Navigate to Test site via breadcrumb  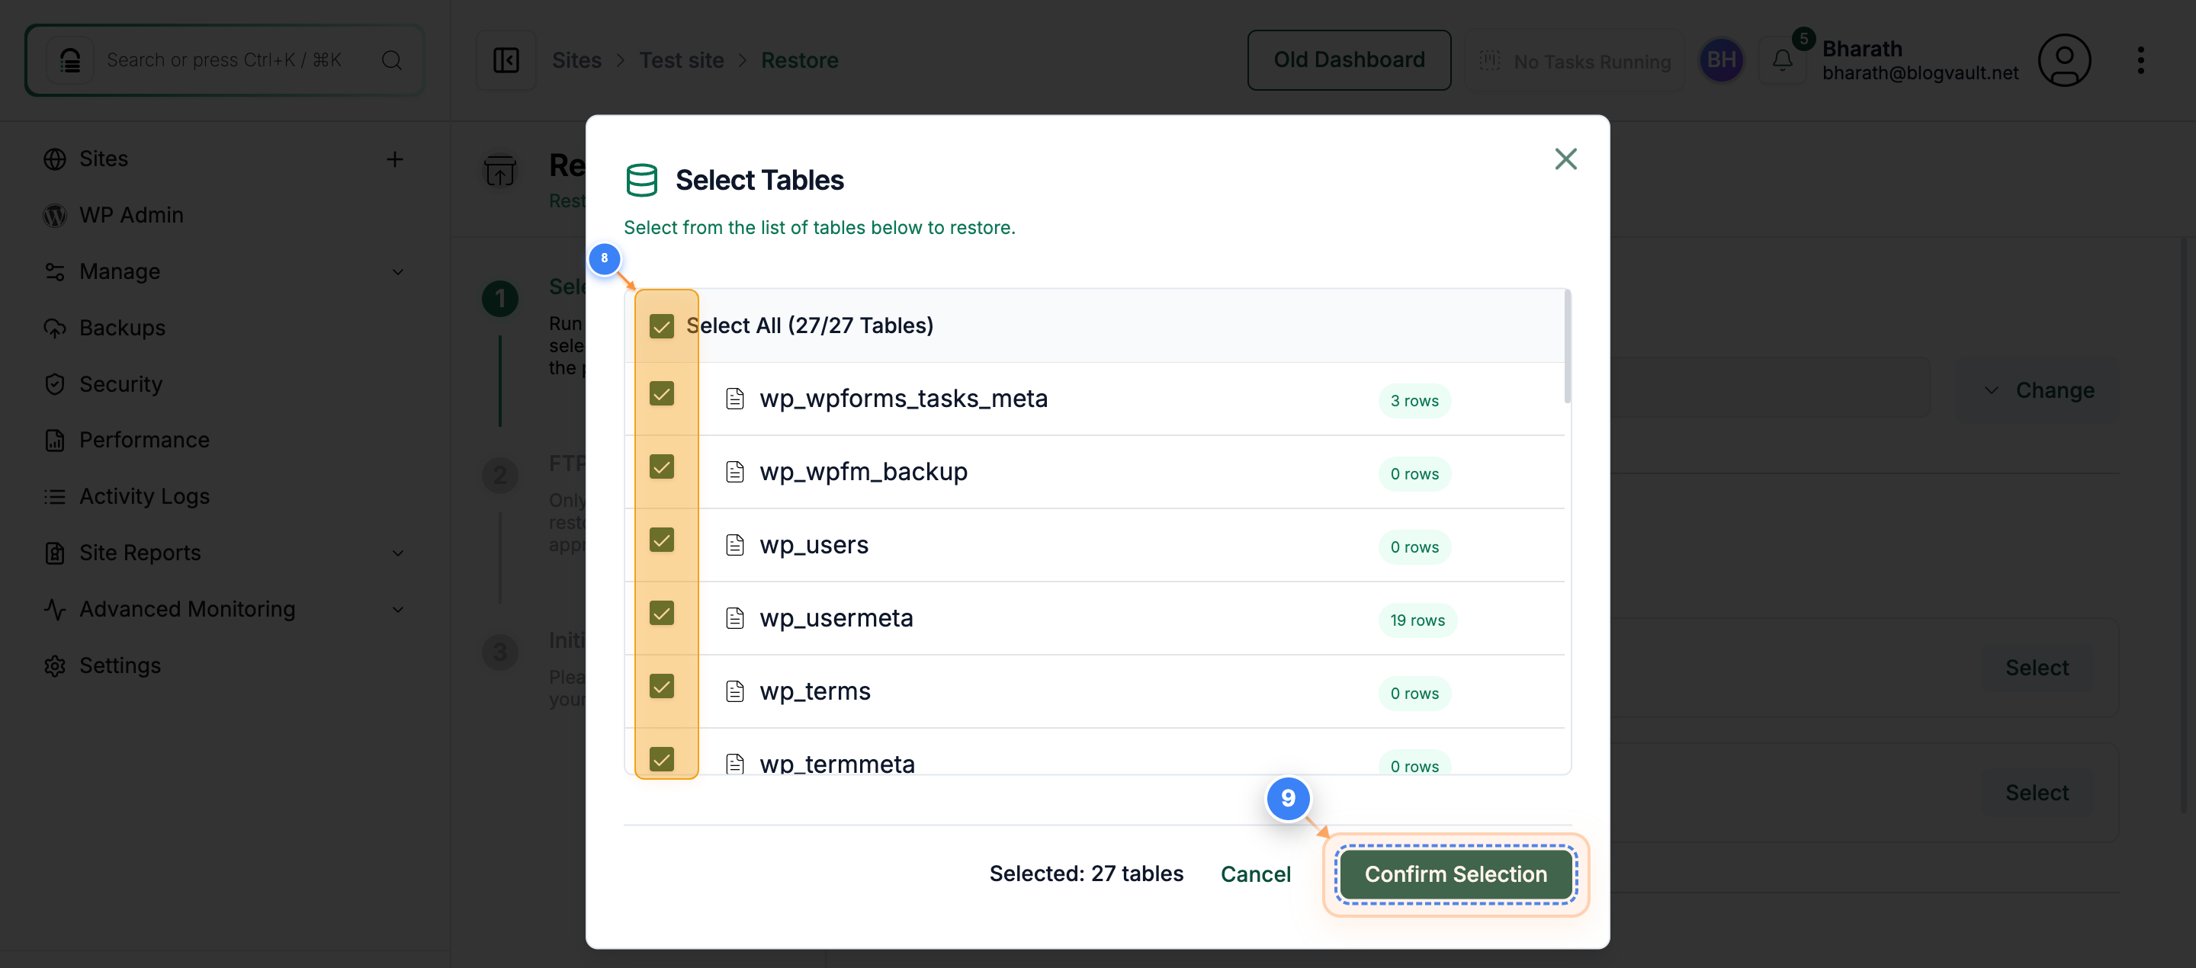coord(681,59)
